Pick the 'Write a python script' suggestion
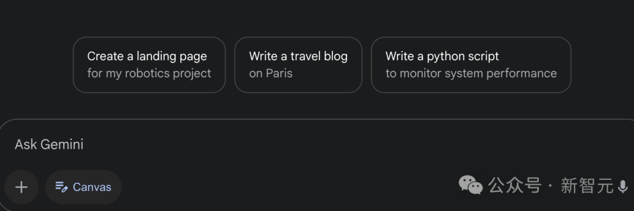This screenshot has width=634, height=211. click(x=471, y=65)
